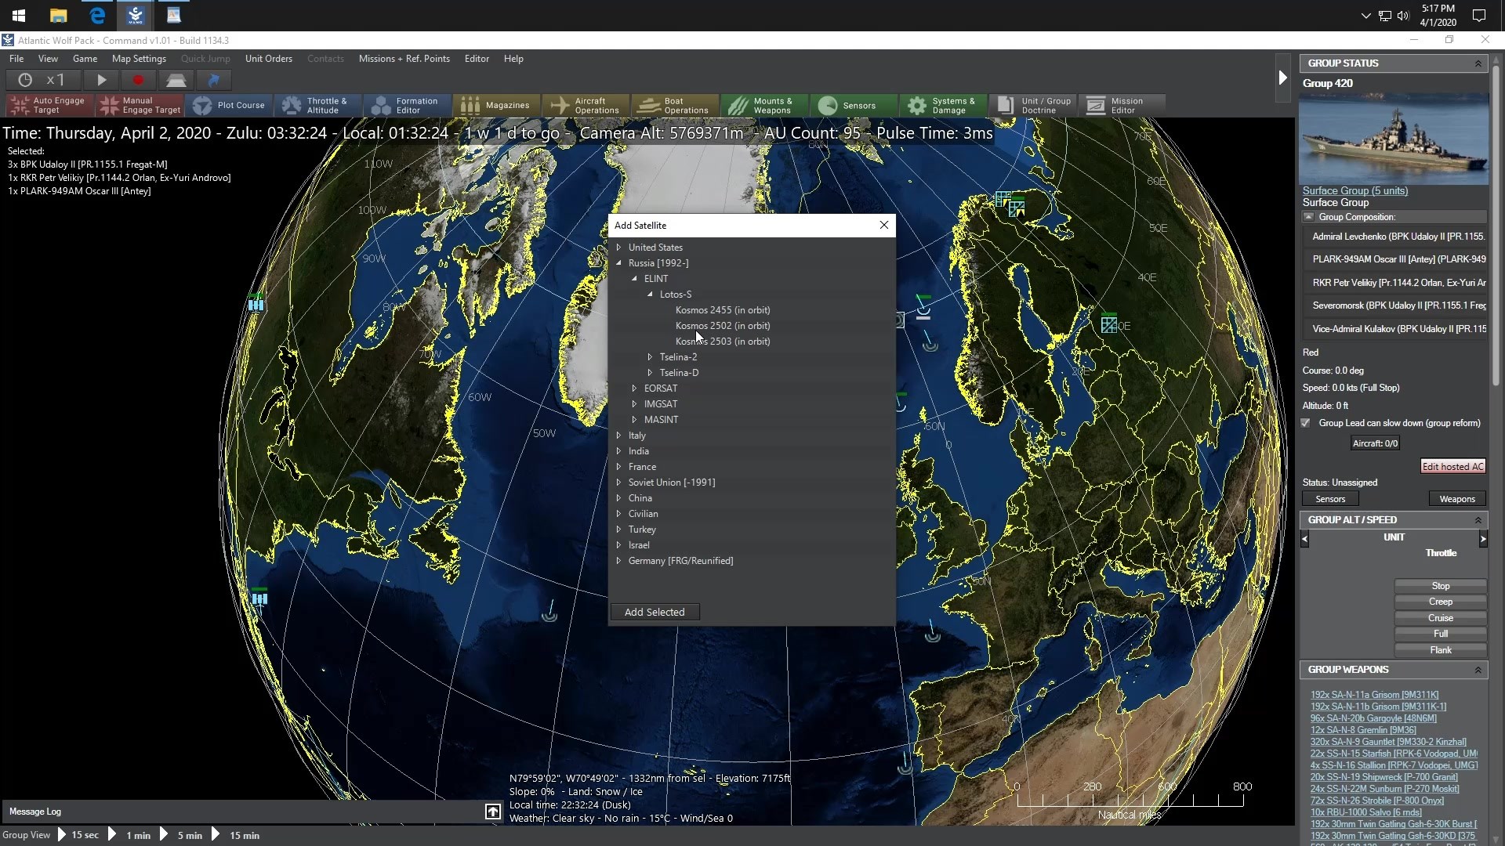1505x846 pixels.
Task: Open Mounts & Weapons
Action: point(765,105)
